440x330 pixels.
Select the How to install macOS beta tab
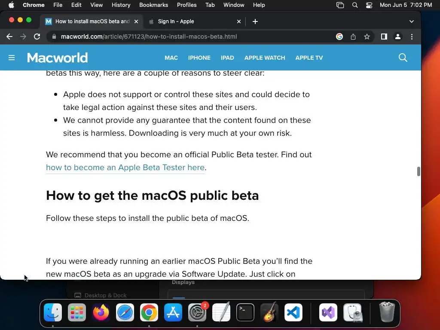pos(91,21)
